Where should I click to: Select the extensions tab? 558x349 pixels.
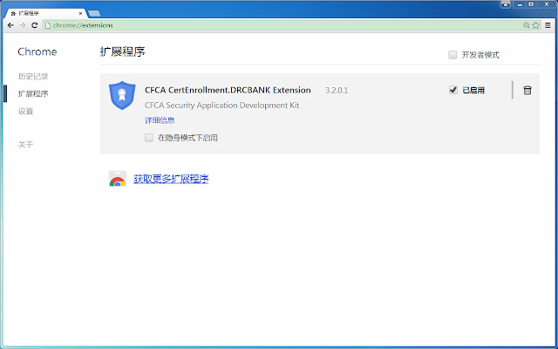[45, 13]
